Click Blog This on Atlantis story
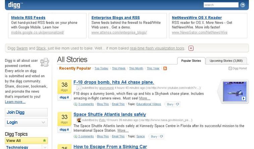 coord(103,136)
